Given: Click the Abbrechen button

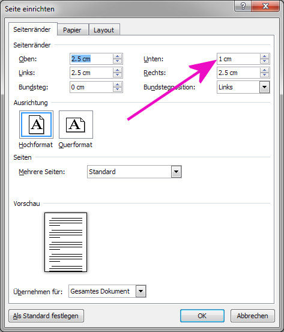Looking at the screenshot, I should click(x=252, y=316).
